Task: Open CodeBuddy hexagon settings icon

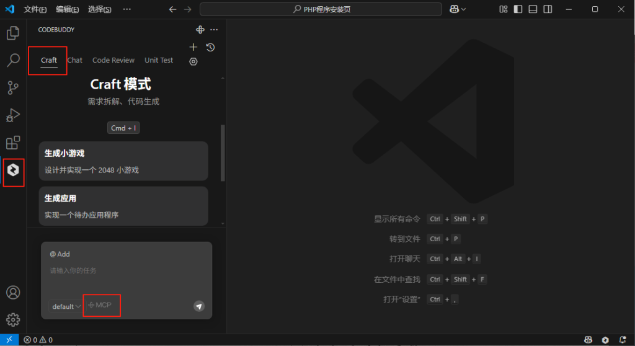Action: [193, 61]
